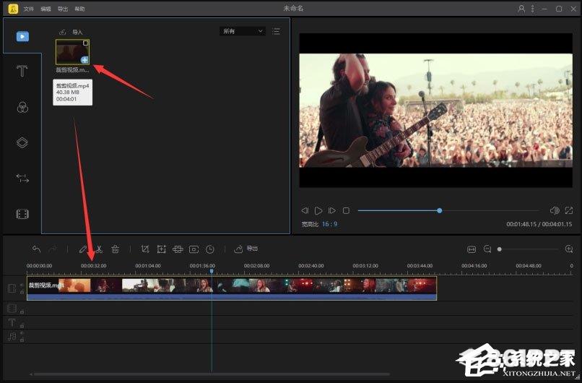582x383 pixels.
Task: Split the clip with the scissors tool
Action: [99, 249]
